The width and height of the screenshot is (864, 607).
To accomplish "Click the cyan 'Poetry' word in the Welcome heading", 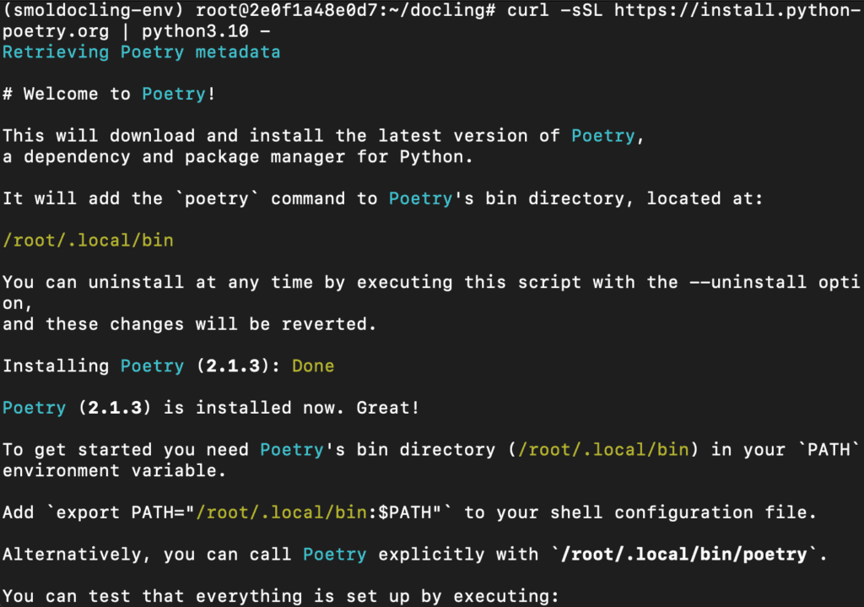I will pos(174,94).
